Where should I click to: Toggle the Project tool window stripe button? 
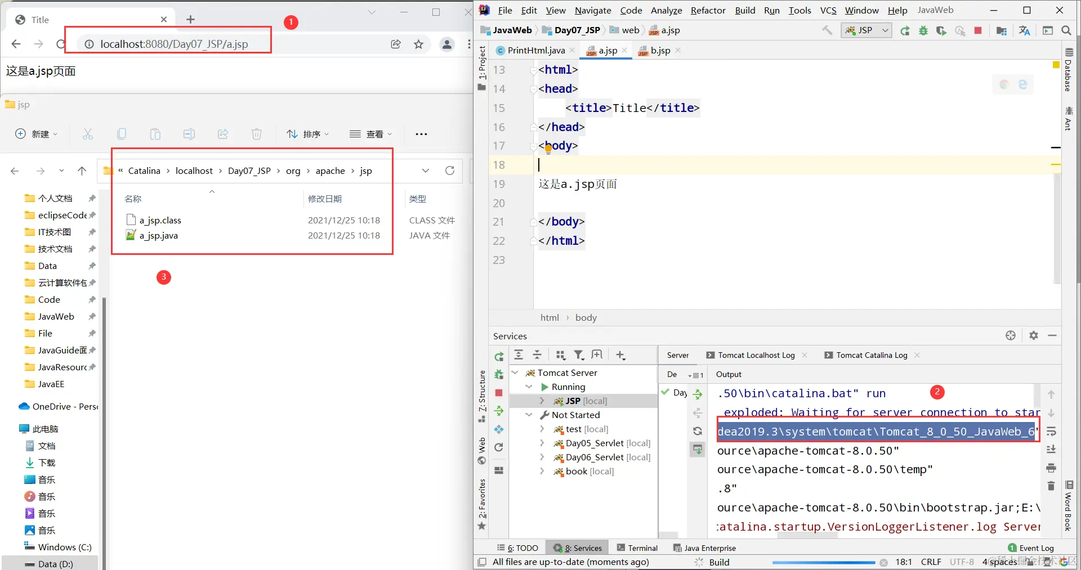pos(482,68)
